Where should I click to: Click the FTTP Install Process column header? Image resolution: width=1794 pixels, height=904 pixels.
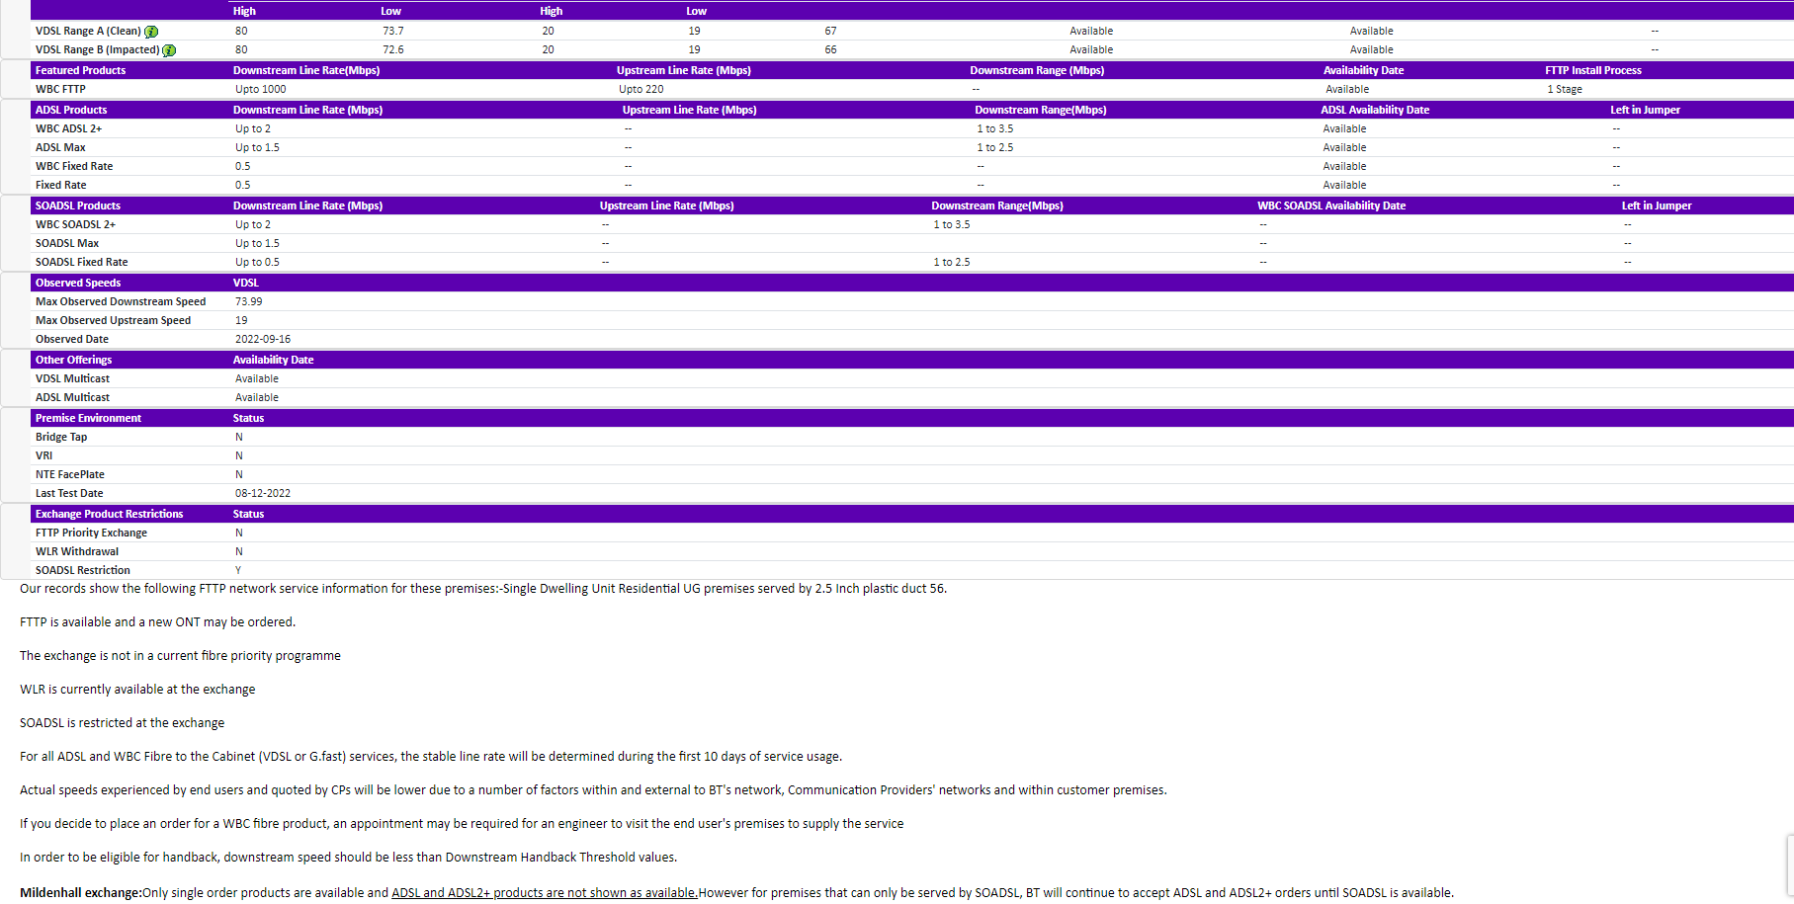pyautogui.click(x=1592, y=69)
